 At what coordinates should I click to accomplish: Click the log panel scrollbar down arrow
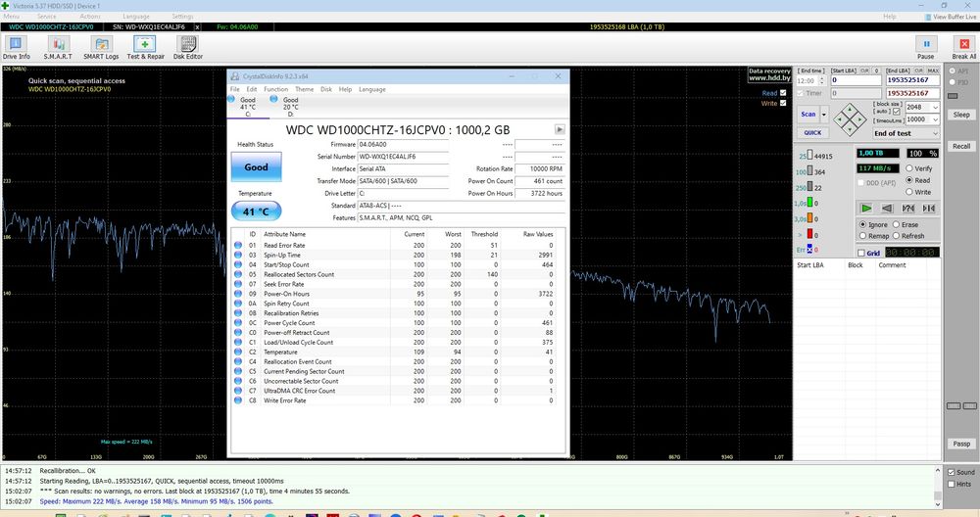click(x=938, y=504)
